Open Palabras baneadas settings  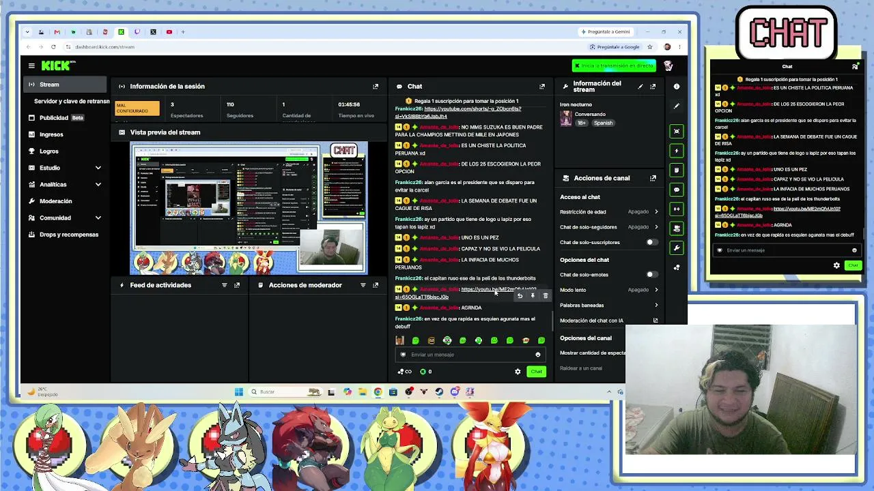tap(609, 305)
